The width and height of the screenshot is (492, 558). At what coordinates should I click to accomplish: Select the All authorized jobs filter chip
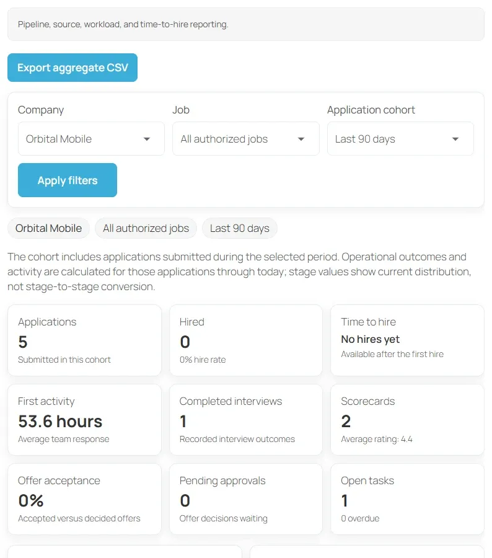click(146, 228)
